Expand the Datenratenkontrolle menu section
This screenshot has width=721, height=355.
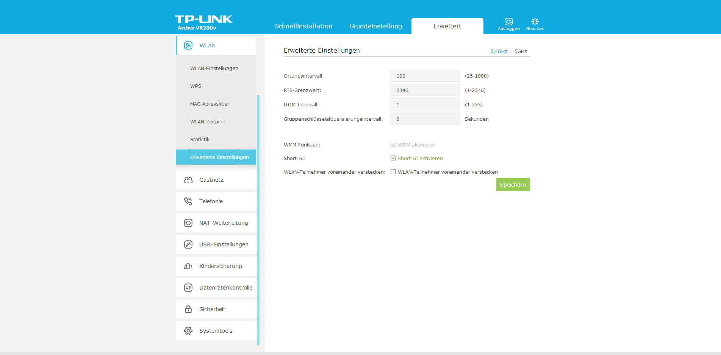[x=225, y=288]
